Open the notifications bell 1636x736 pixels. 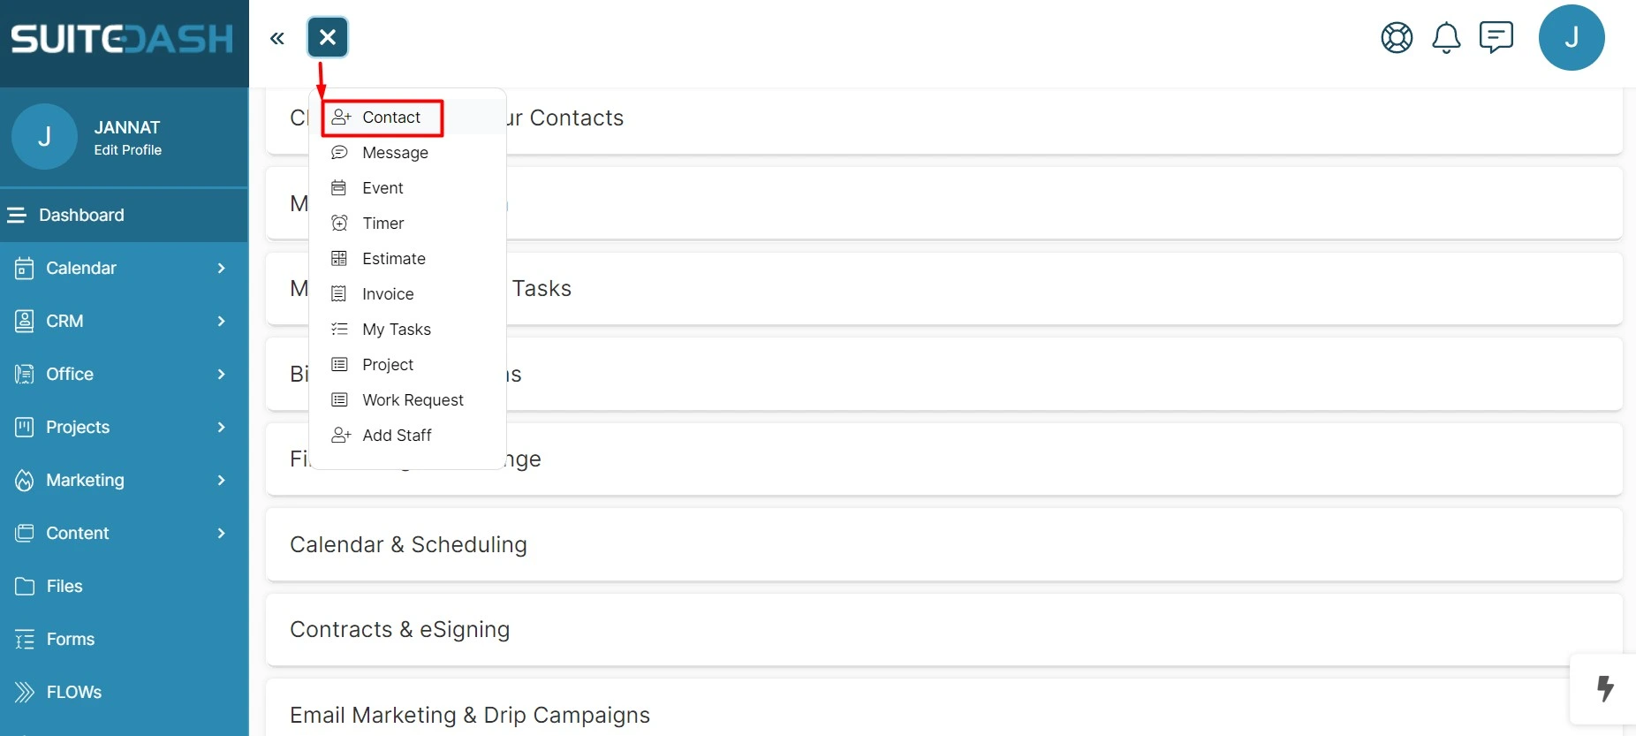[1446, 38]
